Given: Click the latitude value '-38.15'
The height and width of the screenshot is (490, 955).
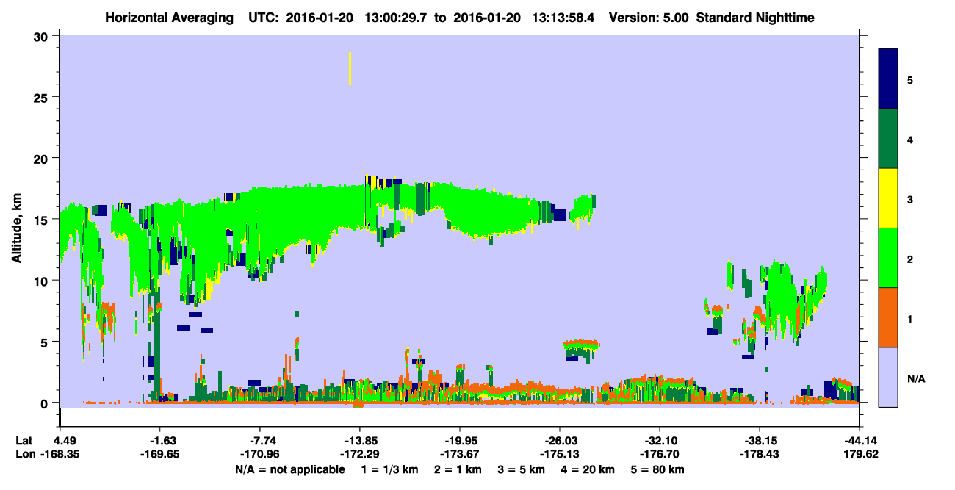Looking at the screenshot, I should (x=759, y=441).
